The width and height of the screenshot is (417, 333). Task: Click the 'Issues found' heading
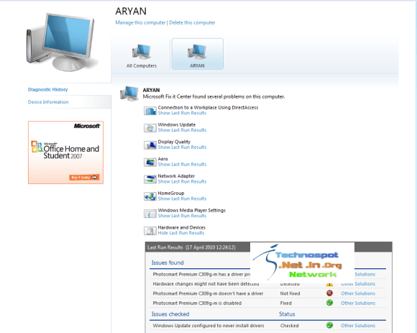[168, 263]
